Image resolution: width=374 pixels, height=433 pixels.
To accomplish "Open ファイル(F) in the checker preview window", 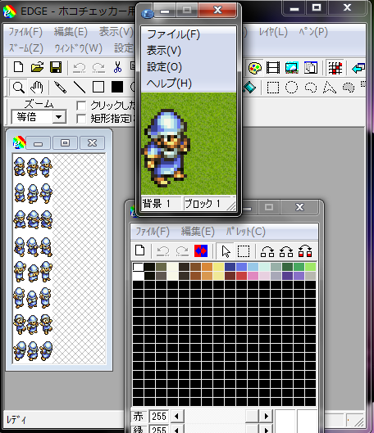I will tap(173, 34).
